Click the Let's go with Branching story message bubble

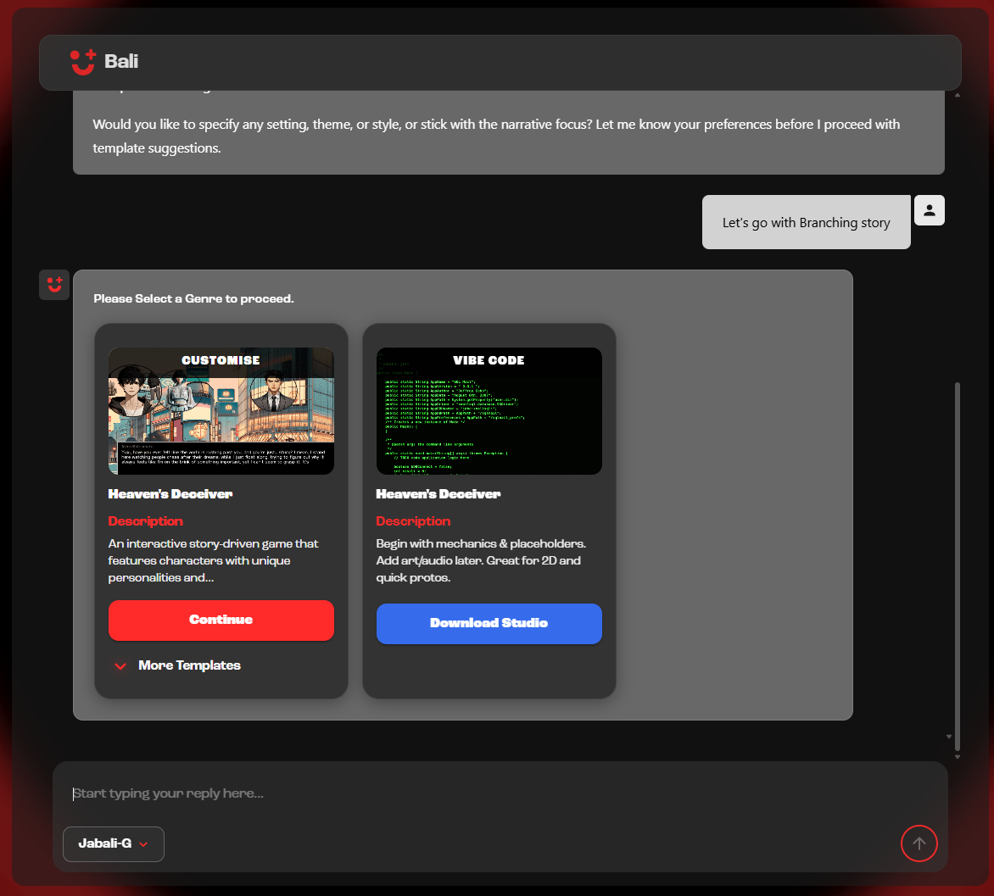click(x=806, y=222)
